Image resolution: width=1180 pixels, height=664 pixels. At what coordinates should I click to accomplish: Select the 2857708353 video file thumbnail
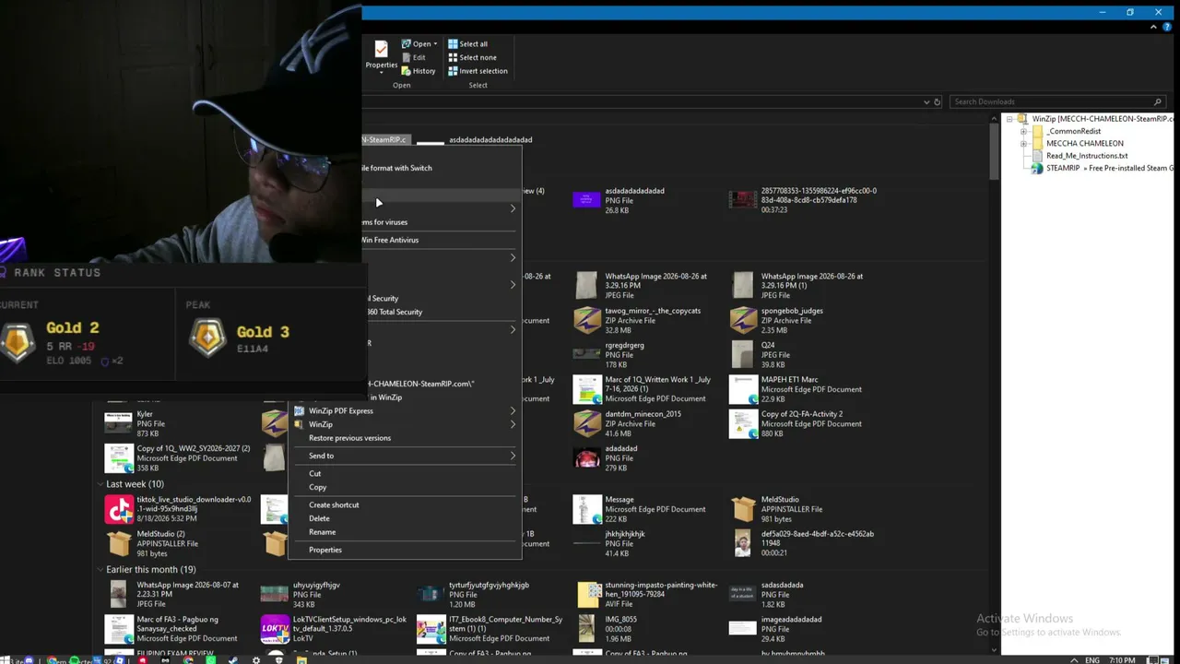pyautogui.click(x=743, y=200)
